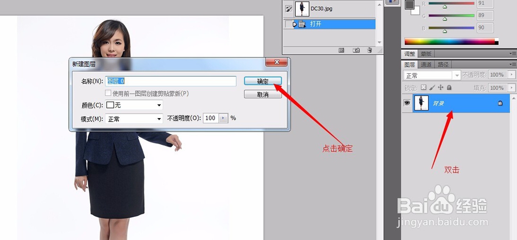Click the lock icon on 背景 layer
This screenshot has width=517, height=240.
pos(500,103)
